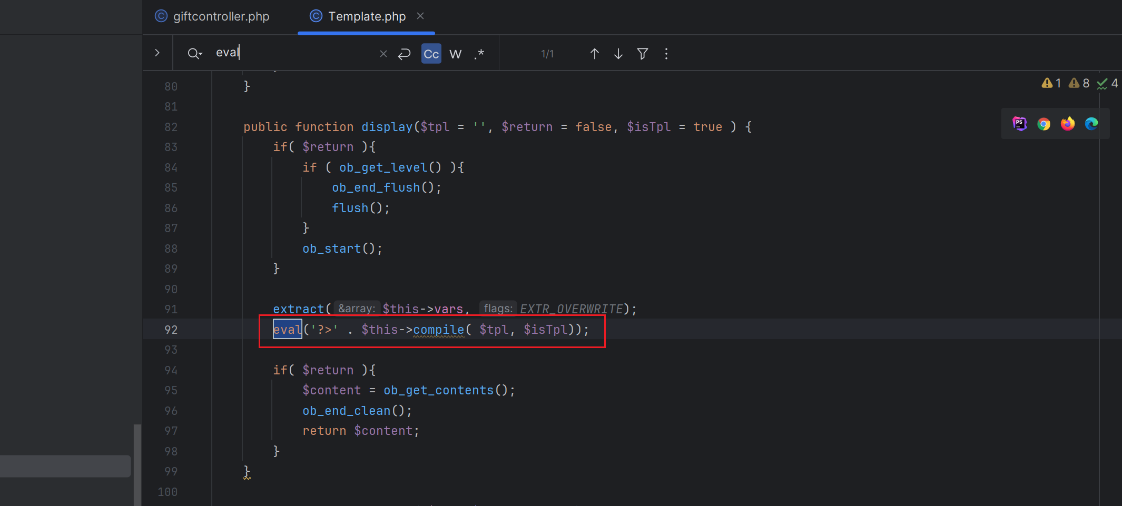The height and width of the screenshot is (506, 1122).
Task: Click the 1 warning indicator
Action: (1051, 83)
